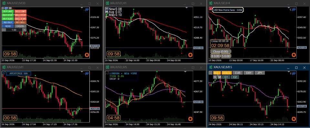Click BUY STOP in M30 chart
This screenshot has height=128, width=310.
pos(8,15)
